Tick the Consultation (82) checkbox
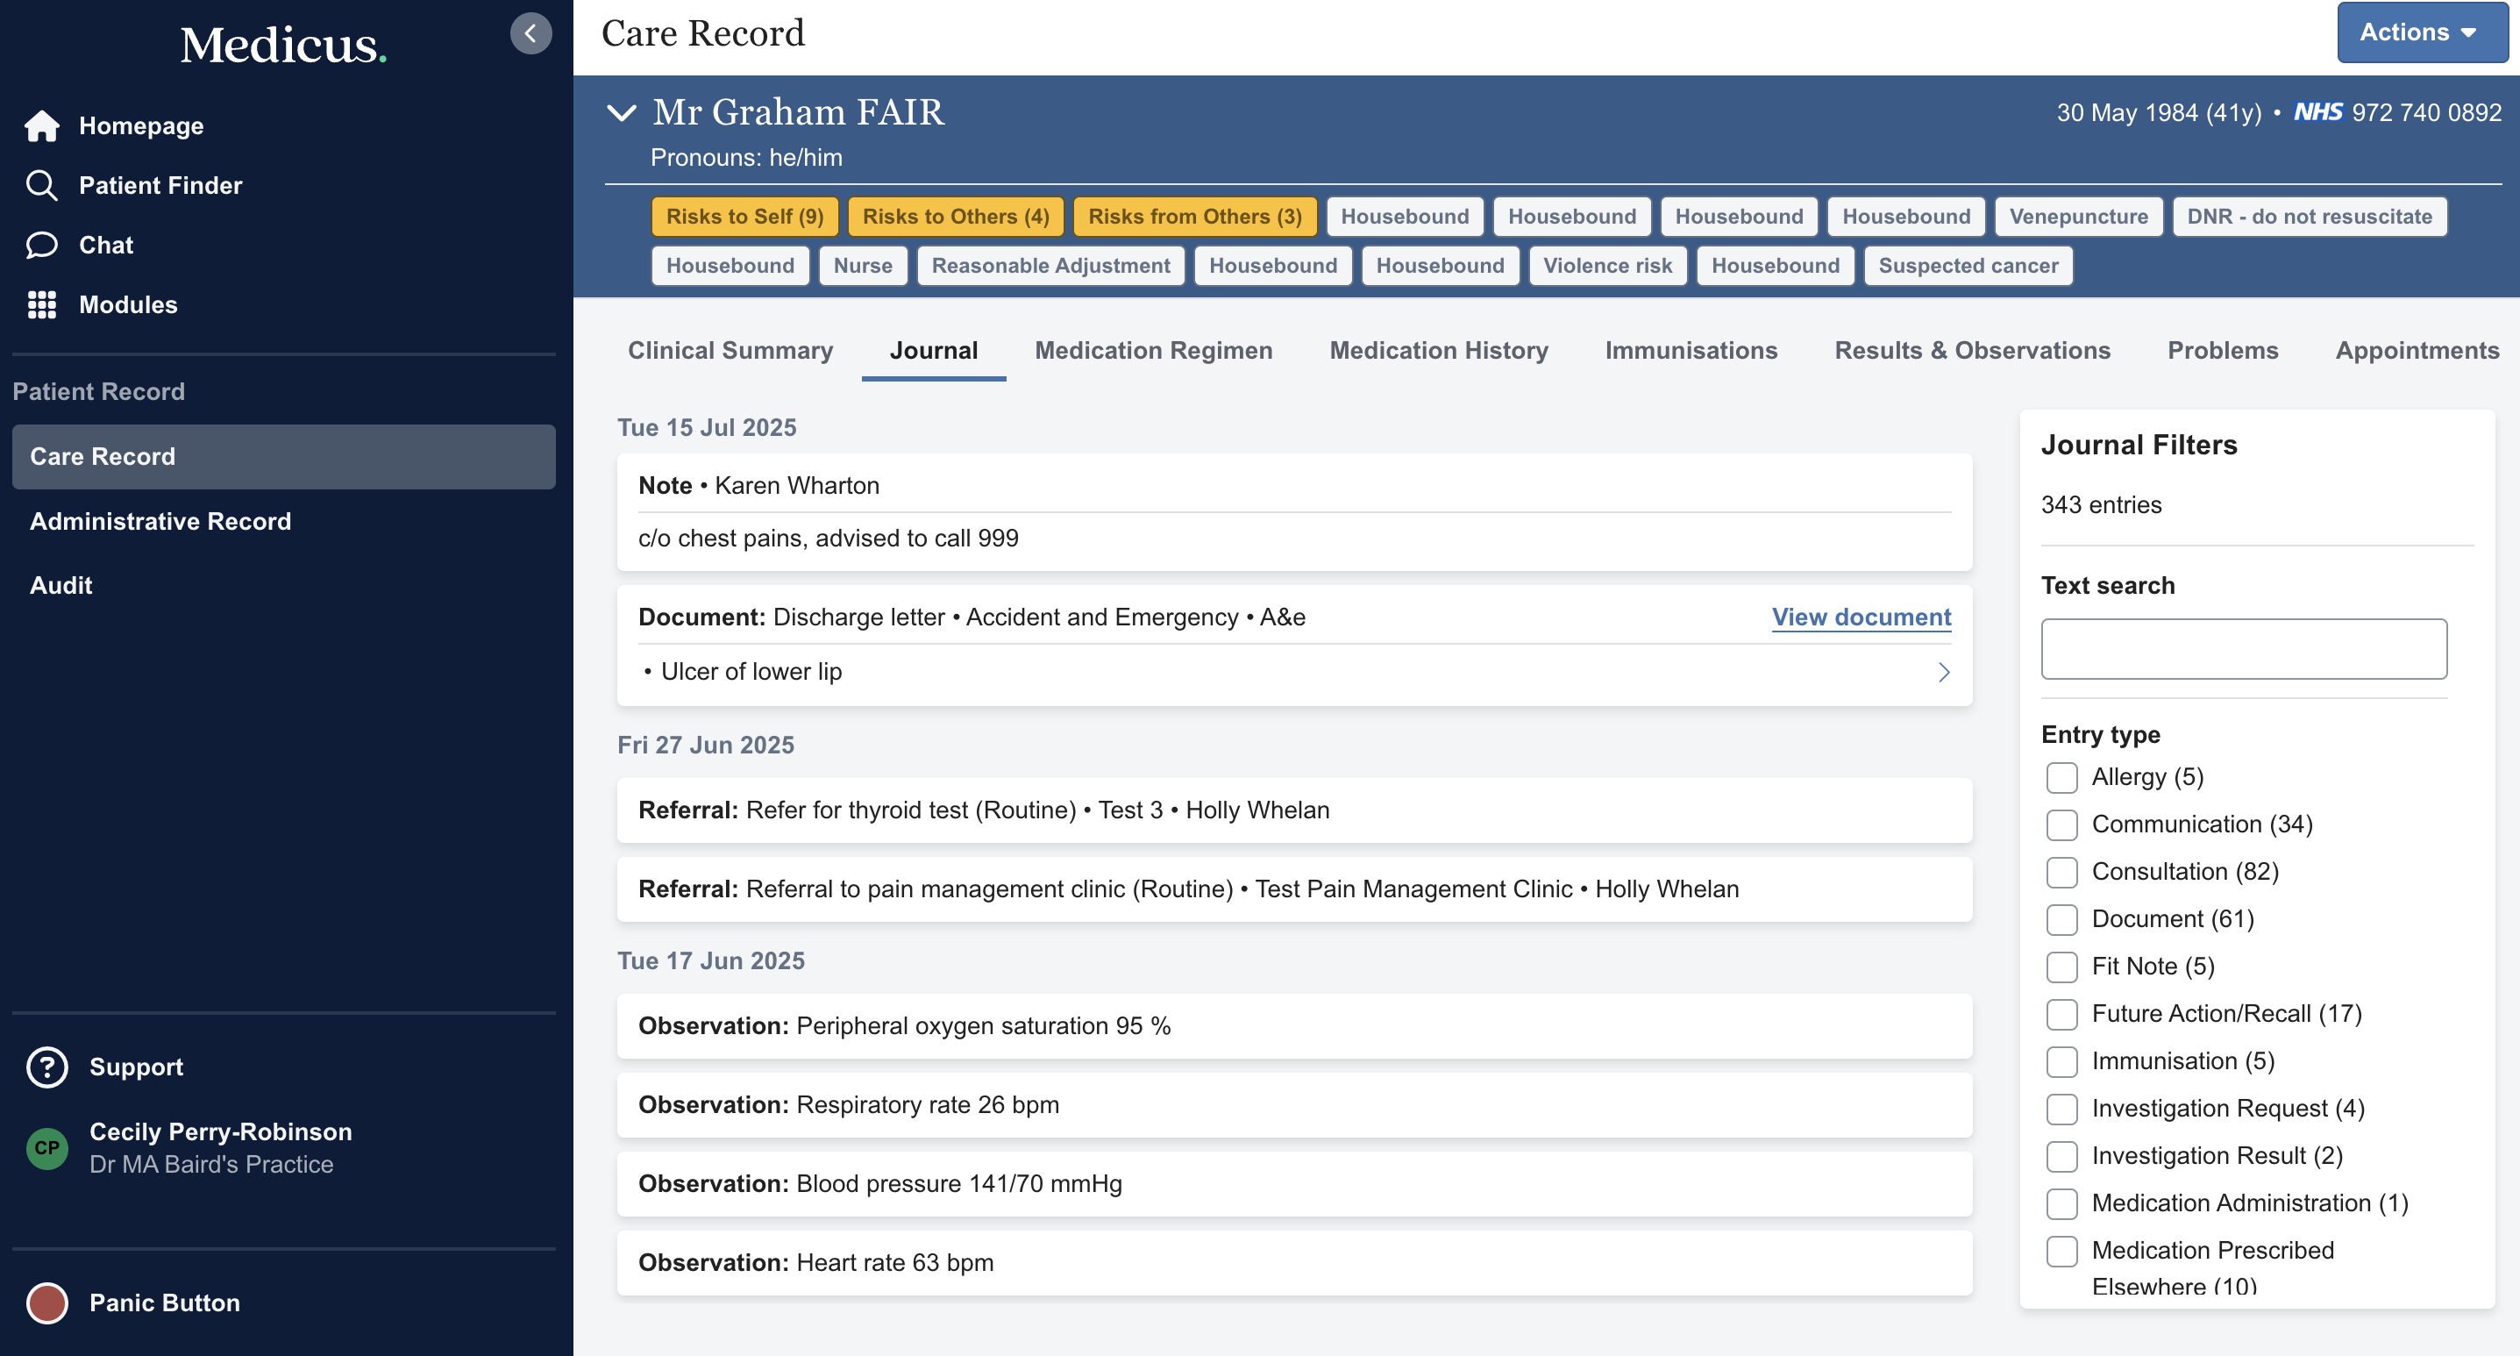 point(2061,872)
